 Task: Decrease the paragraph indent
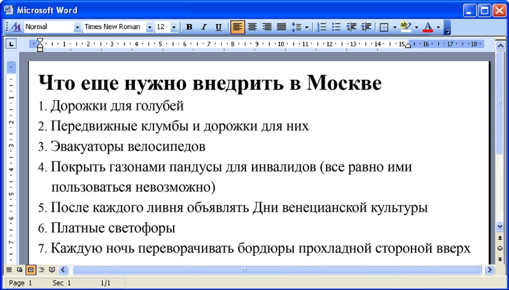[351, 27]
